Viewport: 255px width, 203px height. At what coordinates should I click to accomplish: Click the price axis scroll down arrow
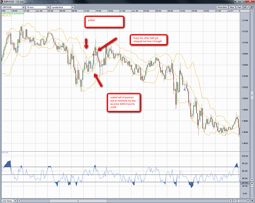click(x=252, y=180)
